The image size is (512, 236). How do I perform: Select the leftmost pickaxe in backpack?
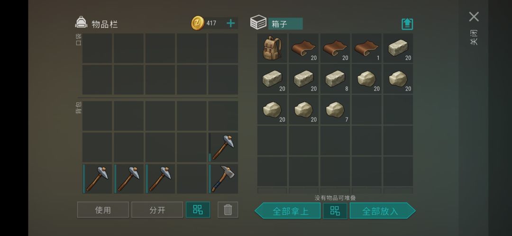click(97, 179)
